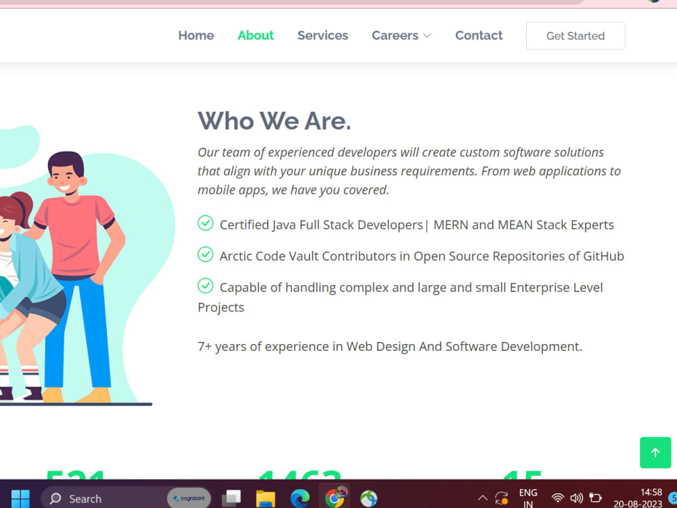Open the Contact nav link

(x=479, y=35)
